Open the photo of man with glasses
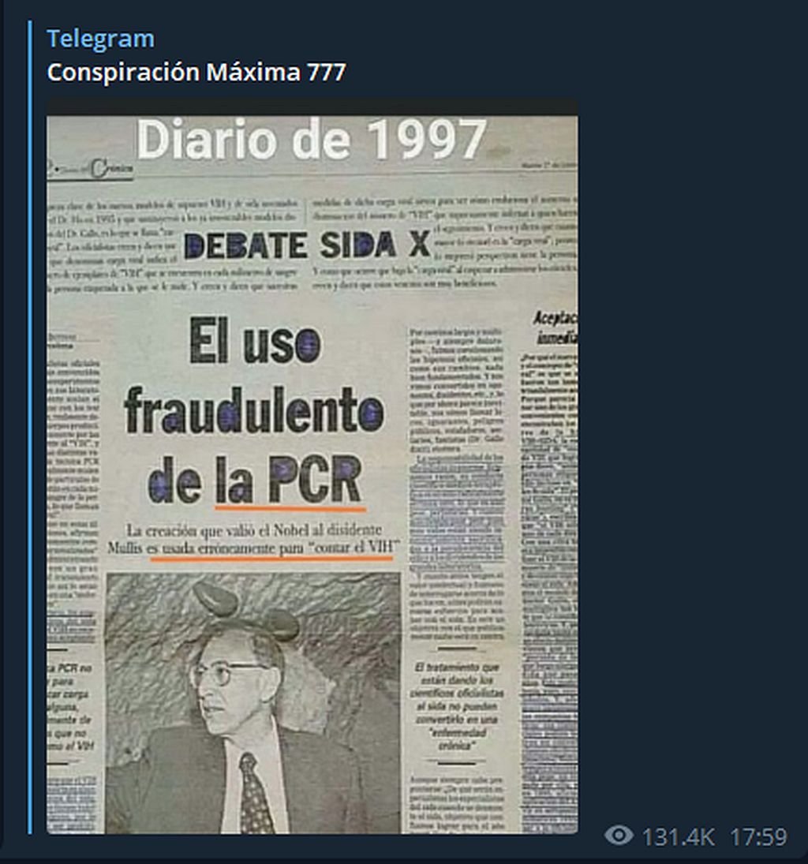 click(253, 702)
